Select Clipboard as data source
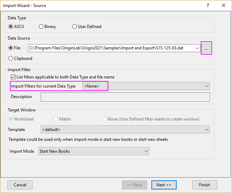 (x=11, y=58)
